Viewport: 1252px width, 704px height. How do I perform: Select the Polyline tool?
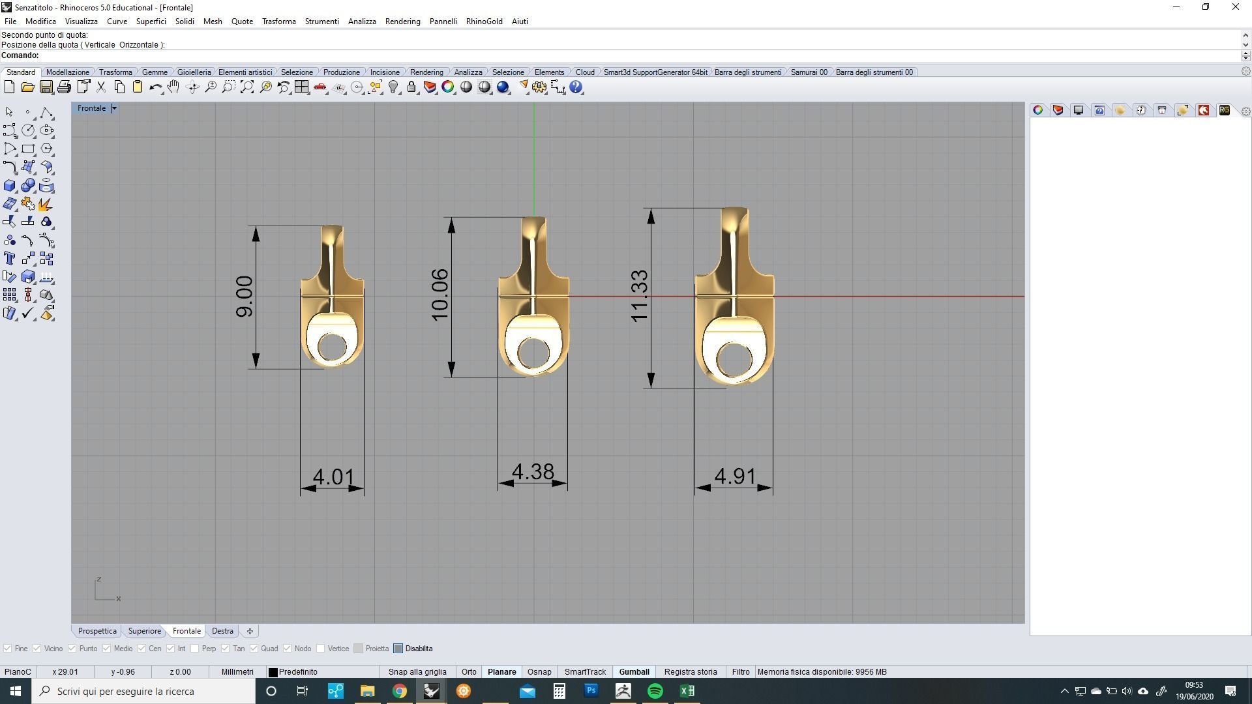coord(45,113)
